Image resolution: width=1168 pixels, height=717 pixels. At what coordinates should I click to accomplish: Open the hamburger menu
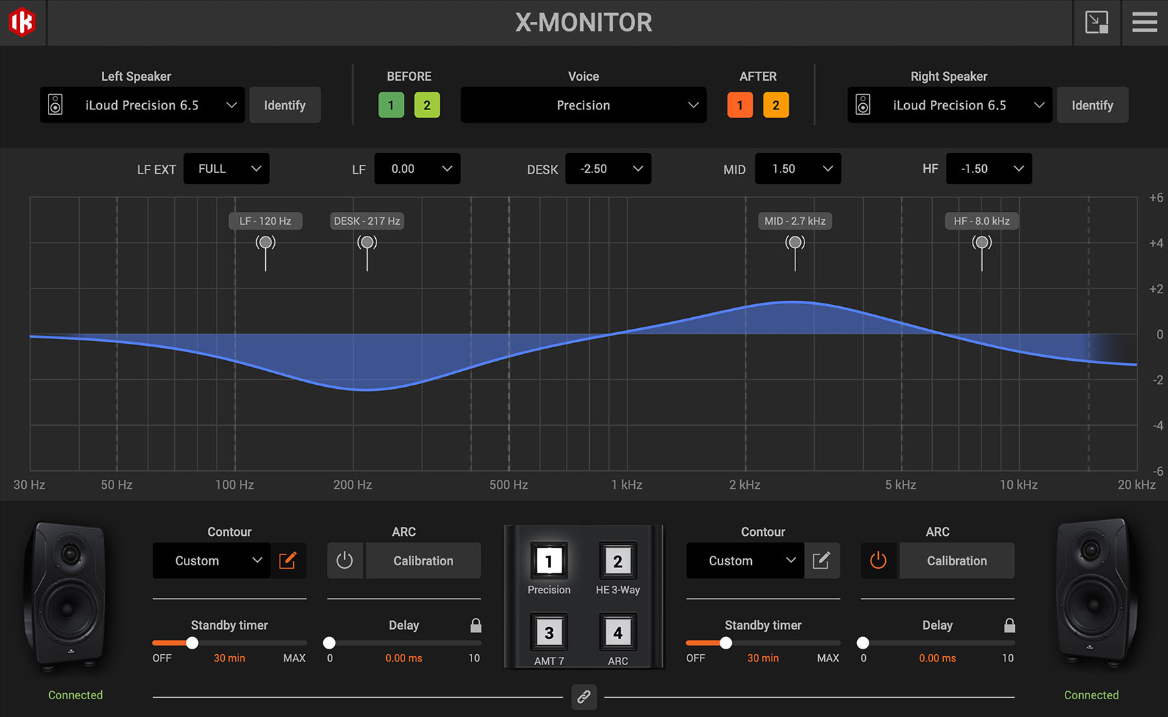pyautogui.click(x=1144, y=23)
